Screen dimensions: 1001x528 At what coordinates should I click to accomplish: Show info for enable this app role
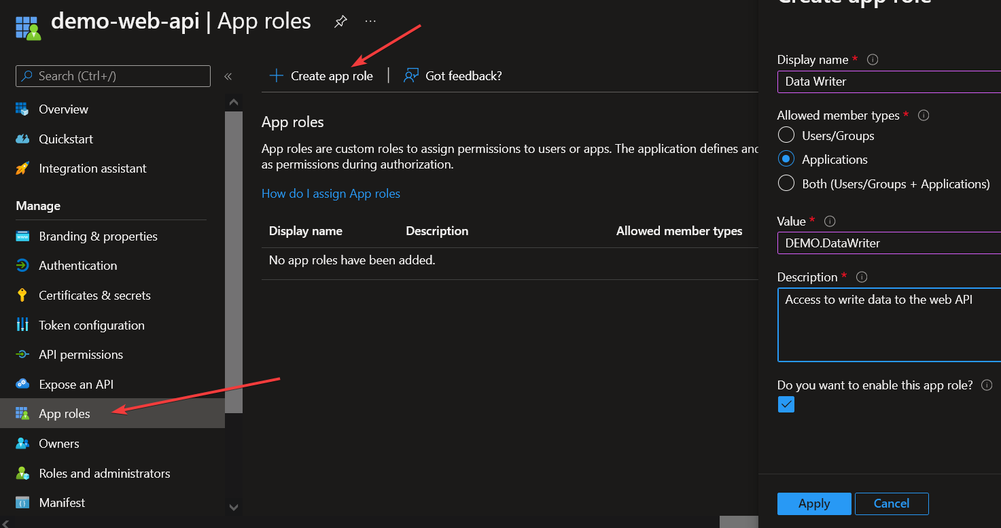pos(987,385)
